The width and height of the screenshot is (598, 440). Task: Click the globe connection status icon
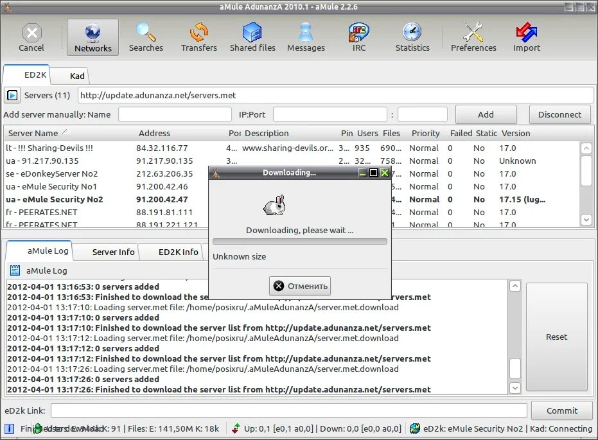click(414, 428)
